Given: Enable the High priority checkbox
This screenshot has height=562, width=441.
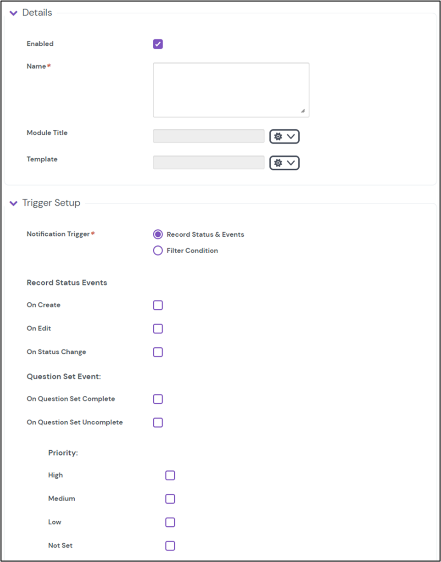Looking at the screenshot, I should pos(170,475).
